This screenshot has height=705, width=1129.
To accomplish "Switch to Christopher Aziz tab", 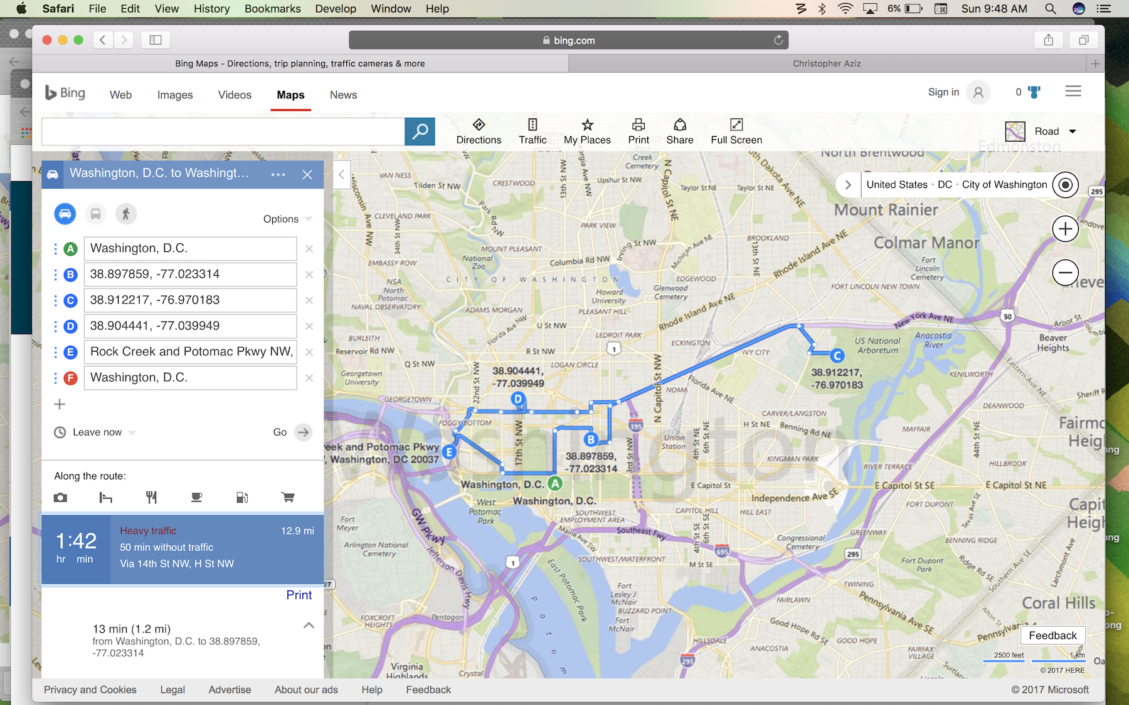I will coord(827,63).
